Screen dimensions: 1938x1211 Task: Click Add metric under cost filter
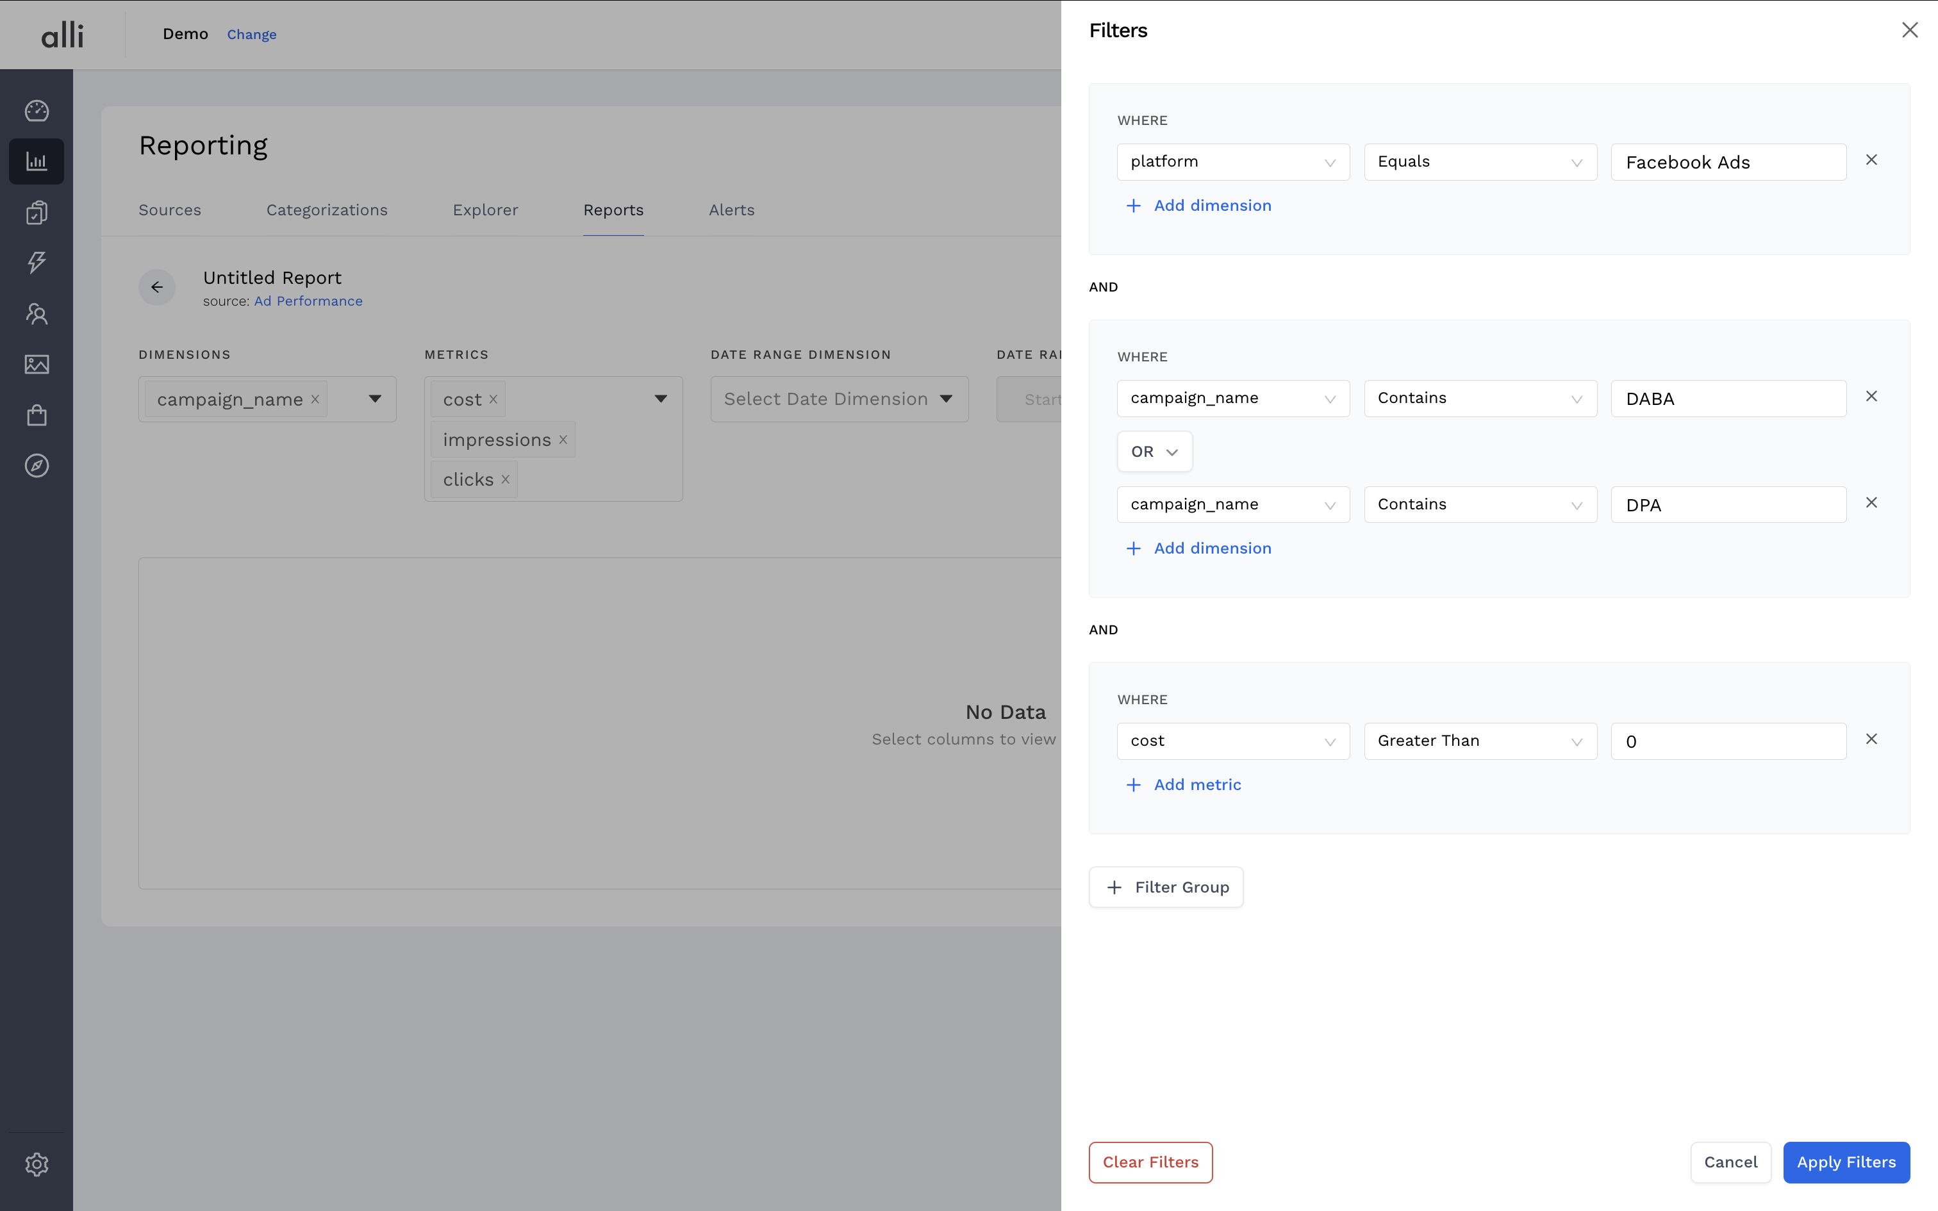(1184, 785)
